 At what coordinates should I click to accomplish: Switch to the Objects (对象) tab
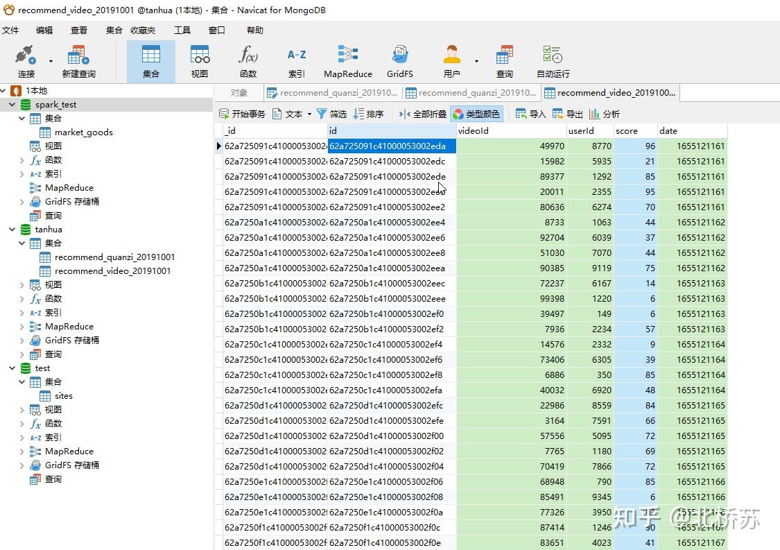point(239,92)
